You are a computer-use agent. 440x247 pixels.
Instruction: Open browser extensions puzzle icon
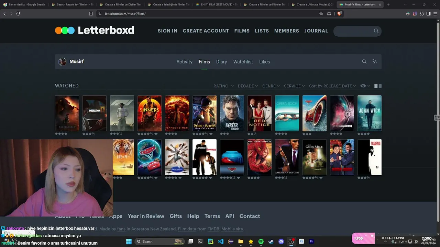coord(422,14)
